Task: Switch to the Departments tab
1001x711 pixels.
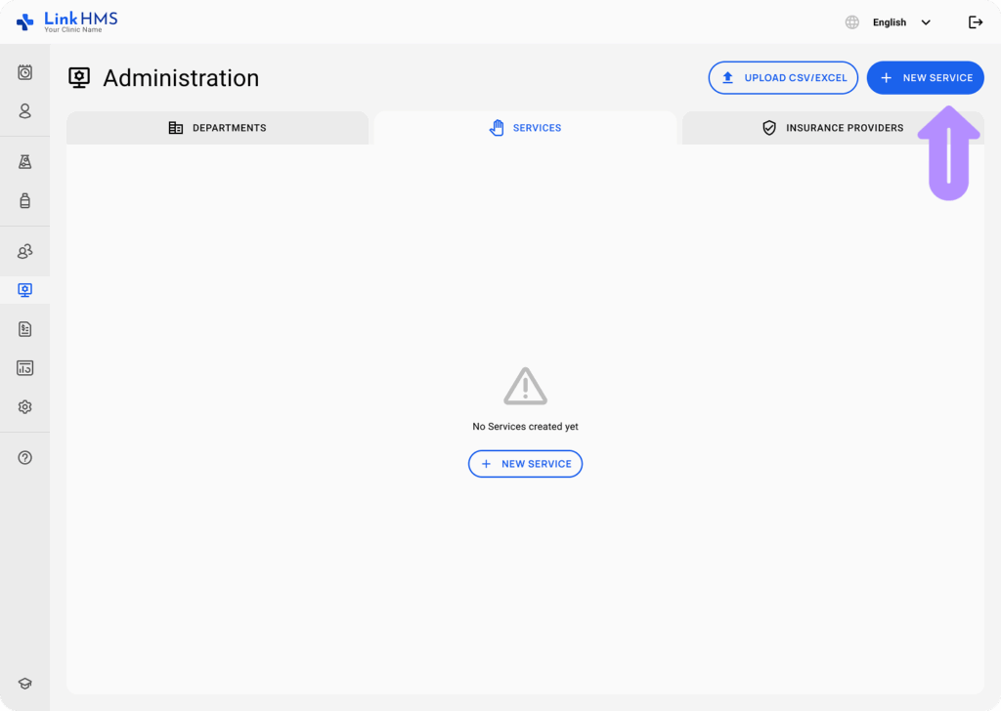Action: [x=217, y=128]
